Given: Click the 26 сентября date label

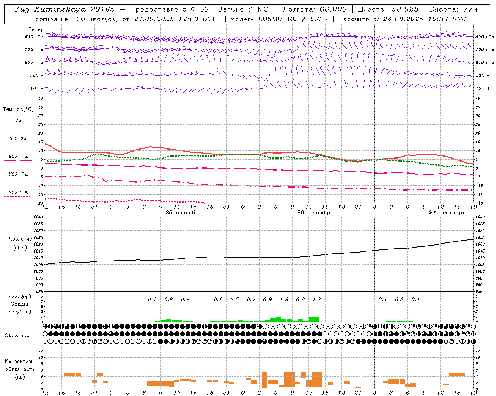Looking at the screenshot, I should [315, 213].
